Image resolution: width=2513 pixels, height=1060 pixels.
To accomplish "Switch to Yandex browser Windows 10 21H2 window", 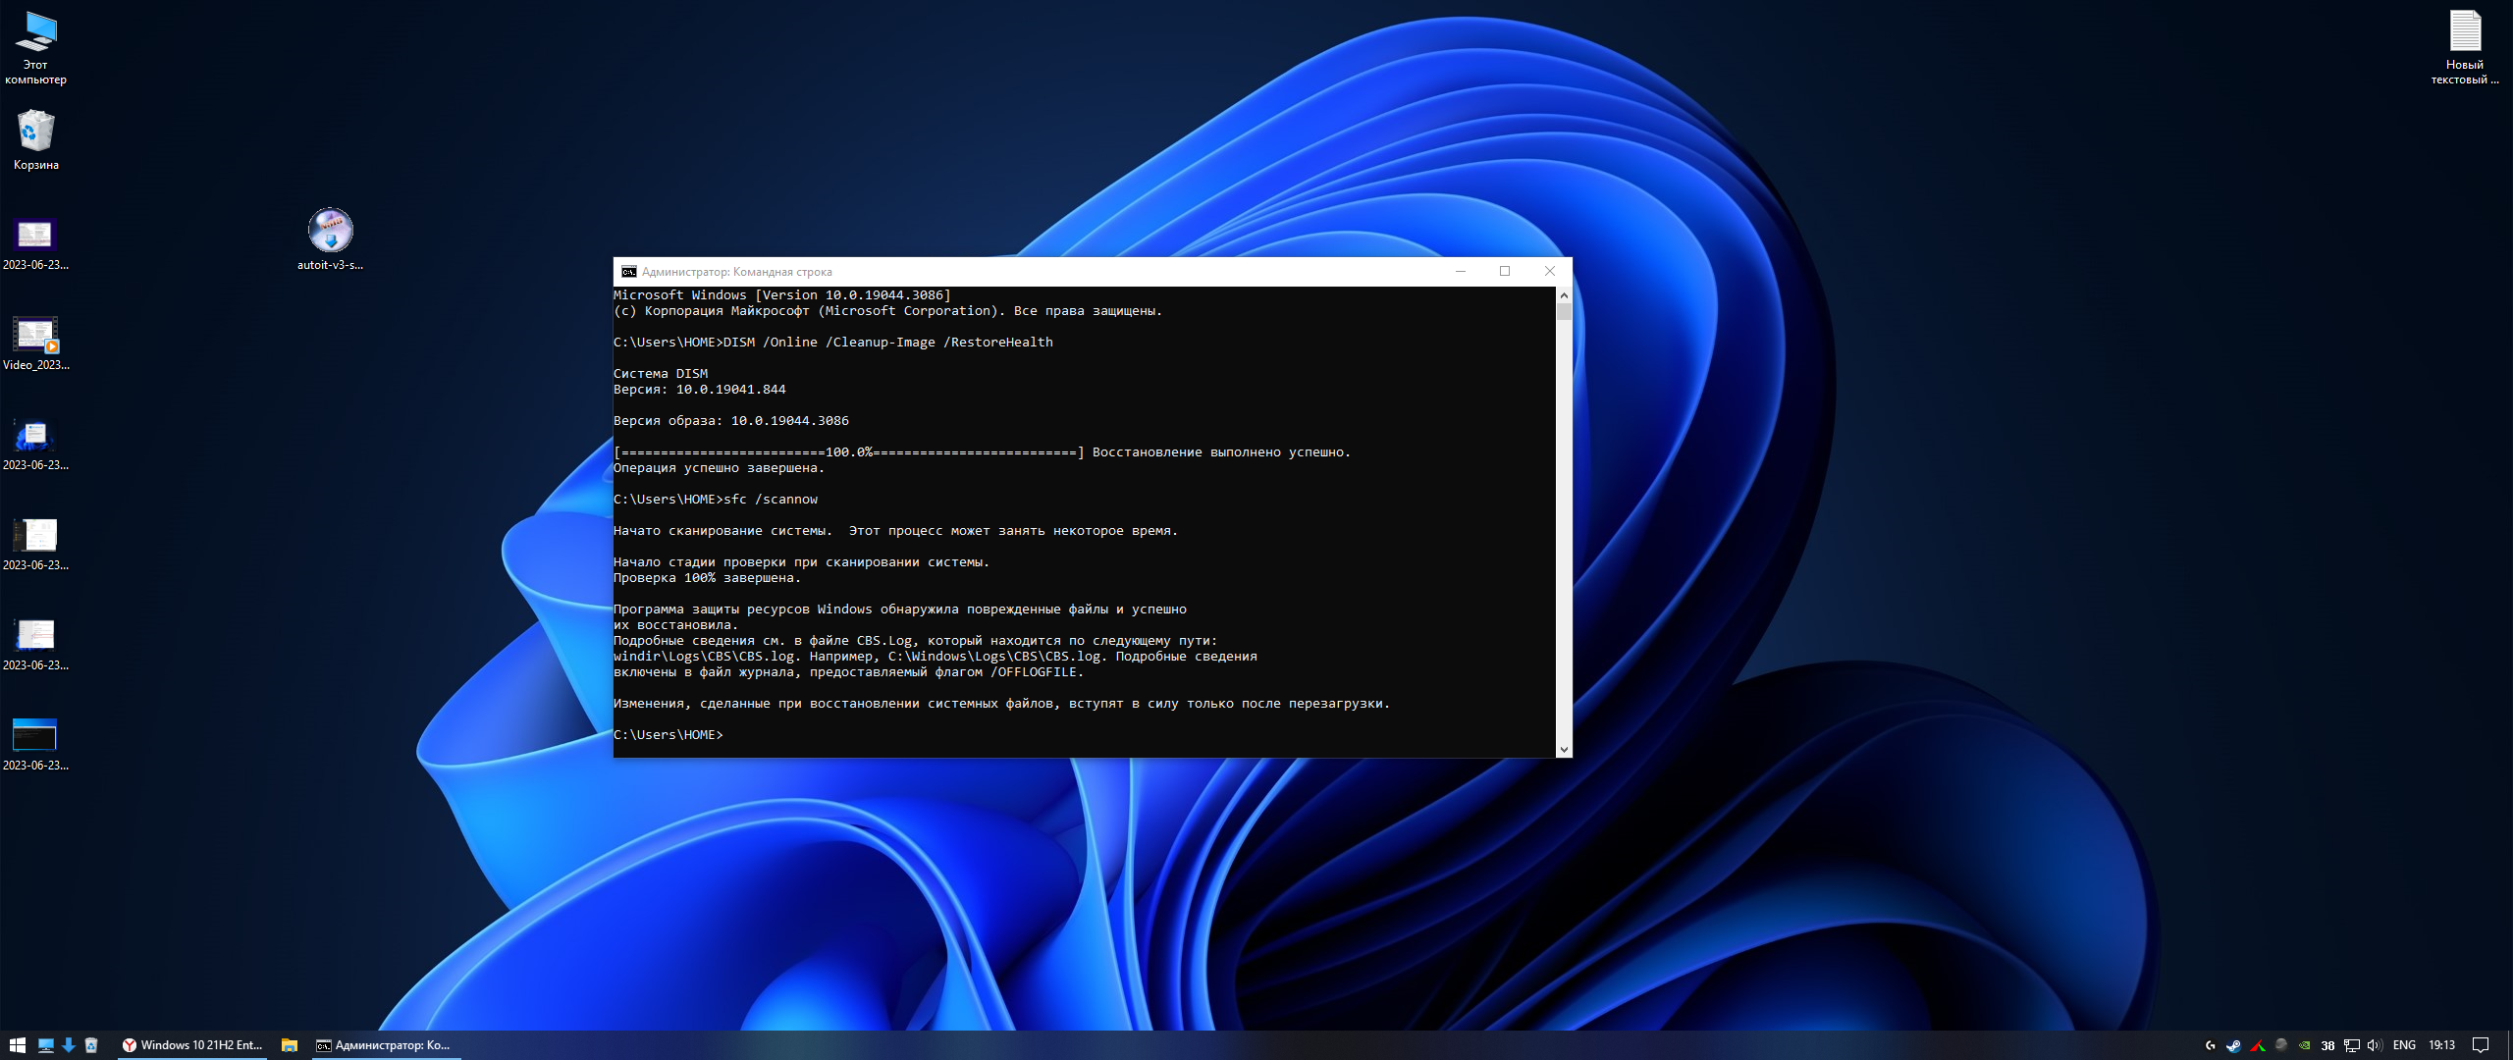I will click(192, 1045).
